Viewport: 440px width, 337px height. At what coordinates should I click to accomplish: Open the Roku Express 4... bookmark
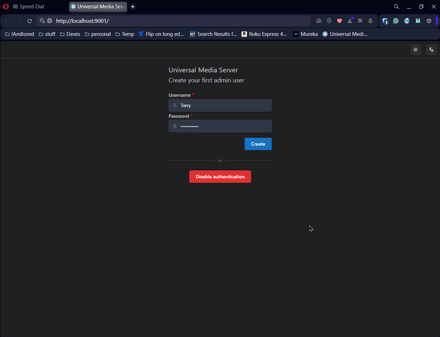[x=264, y=34]
